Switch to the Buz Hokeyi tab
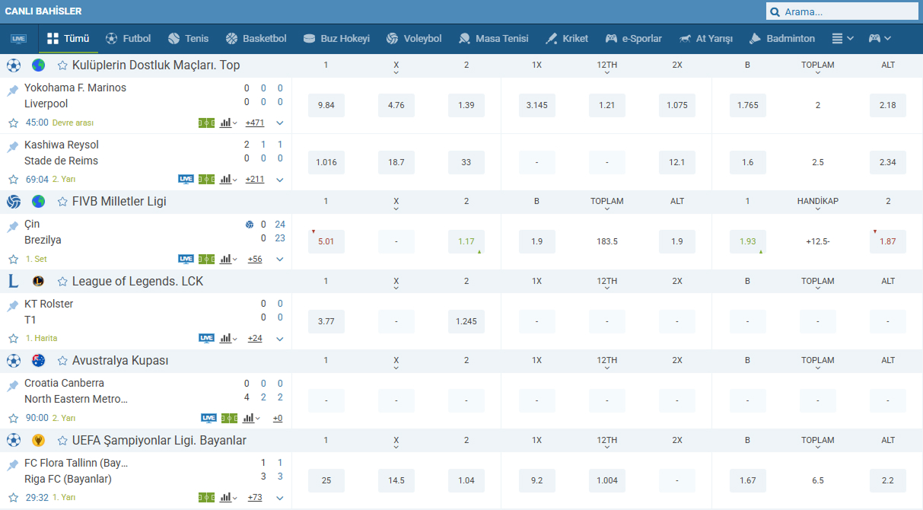923x510 pixels. pyautogui.click(x=336, y=38)
